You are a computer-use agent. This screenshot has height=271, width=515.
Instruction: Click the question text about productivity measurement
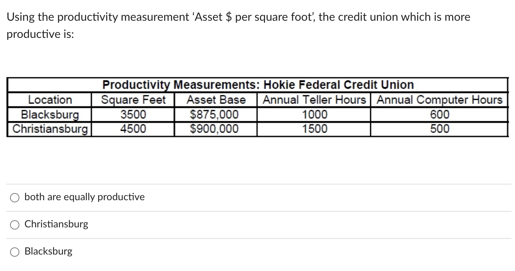(238, 17)
